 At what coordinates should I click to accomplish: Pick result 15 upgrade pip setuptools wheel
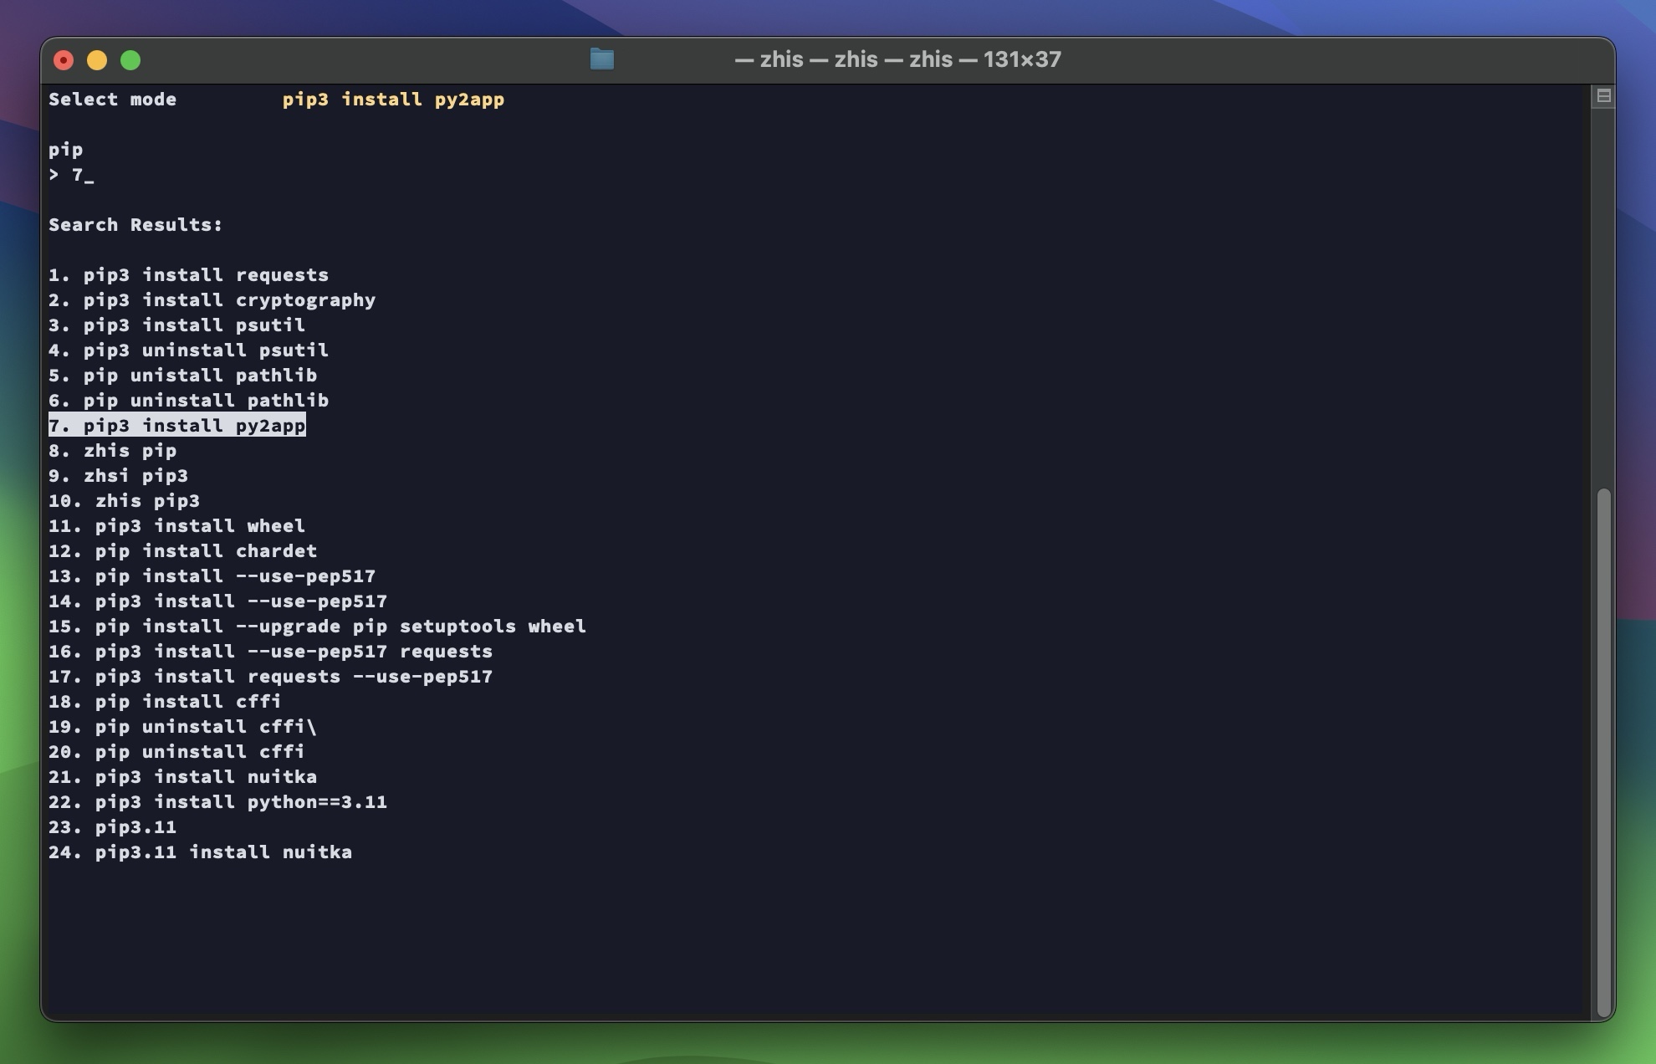tap(317, 627)
